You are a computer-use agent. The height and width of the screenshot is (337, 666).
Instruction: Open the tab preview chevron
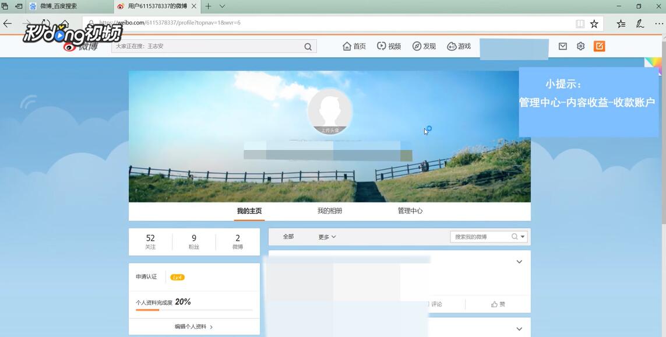pos(222,6)
